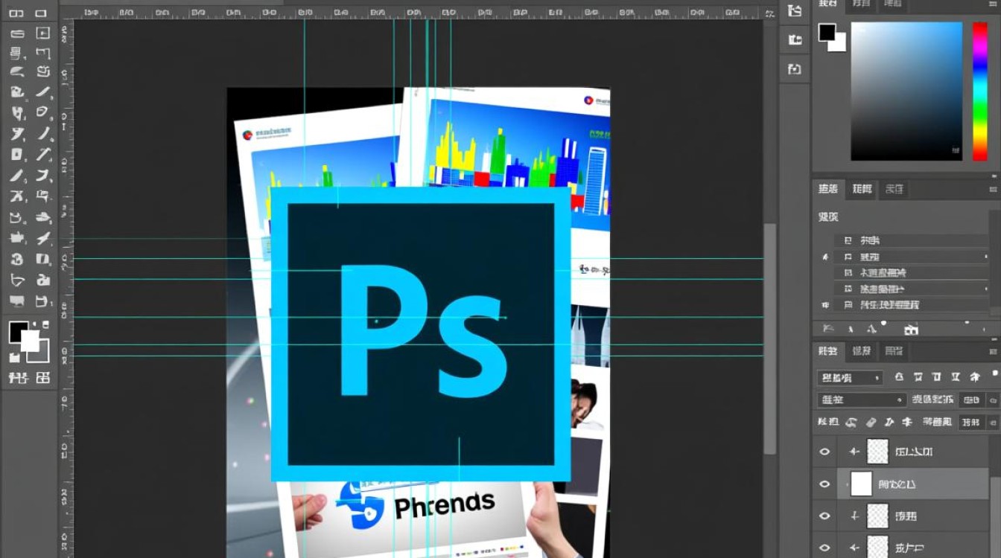The width and height of the screenshot is (1001, 558).
Task: Click the swap colors icon above toolbox swatches
Action: 45,324
